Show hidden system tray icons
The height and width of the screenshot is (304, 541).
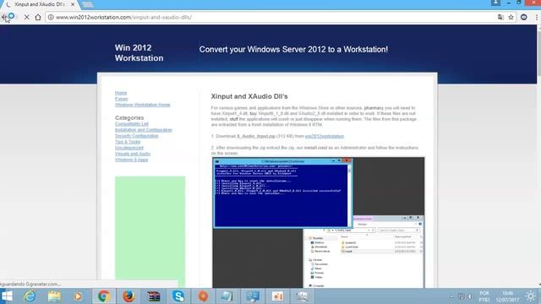click(451, 296)
